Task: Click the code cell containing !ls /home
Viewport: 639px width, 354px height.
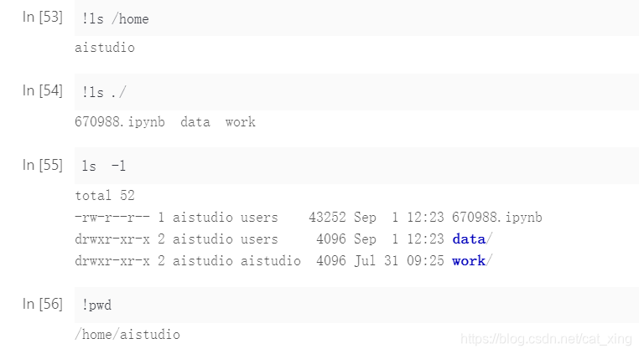Action: coord(356,18)
